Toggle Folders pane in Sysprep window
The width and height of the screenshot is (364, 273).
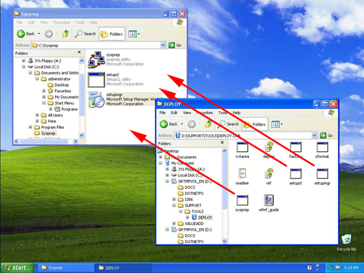[112, 34]
